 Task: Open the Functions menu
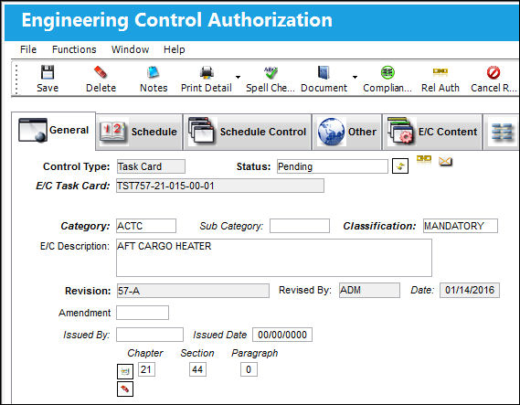(74, 49)
